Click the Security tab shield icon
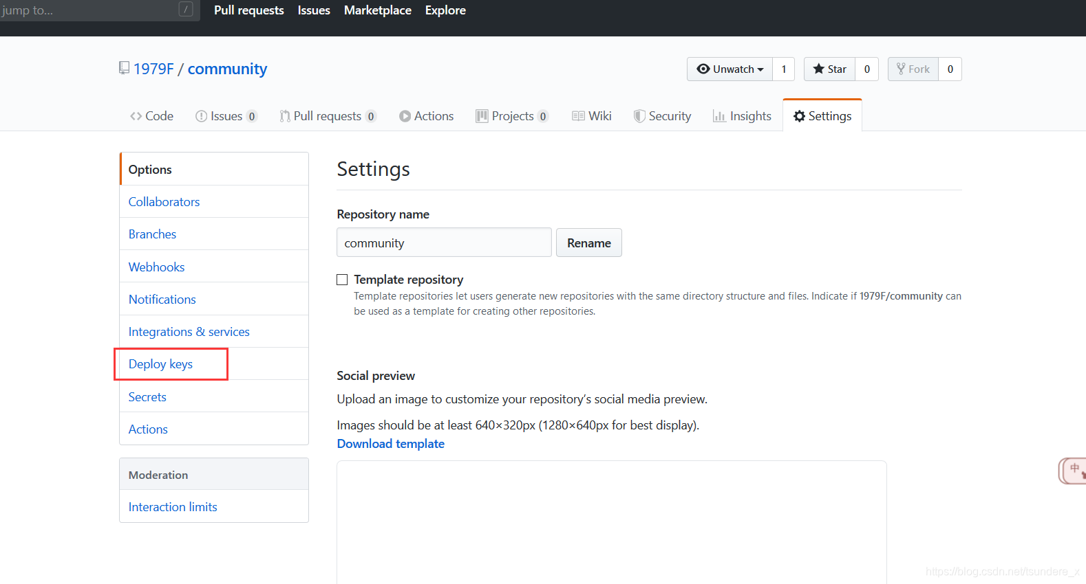The height and width of the screenshot is (584, 1086). [x=639, y=116]
